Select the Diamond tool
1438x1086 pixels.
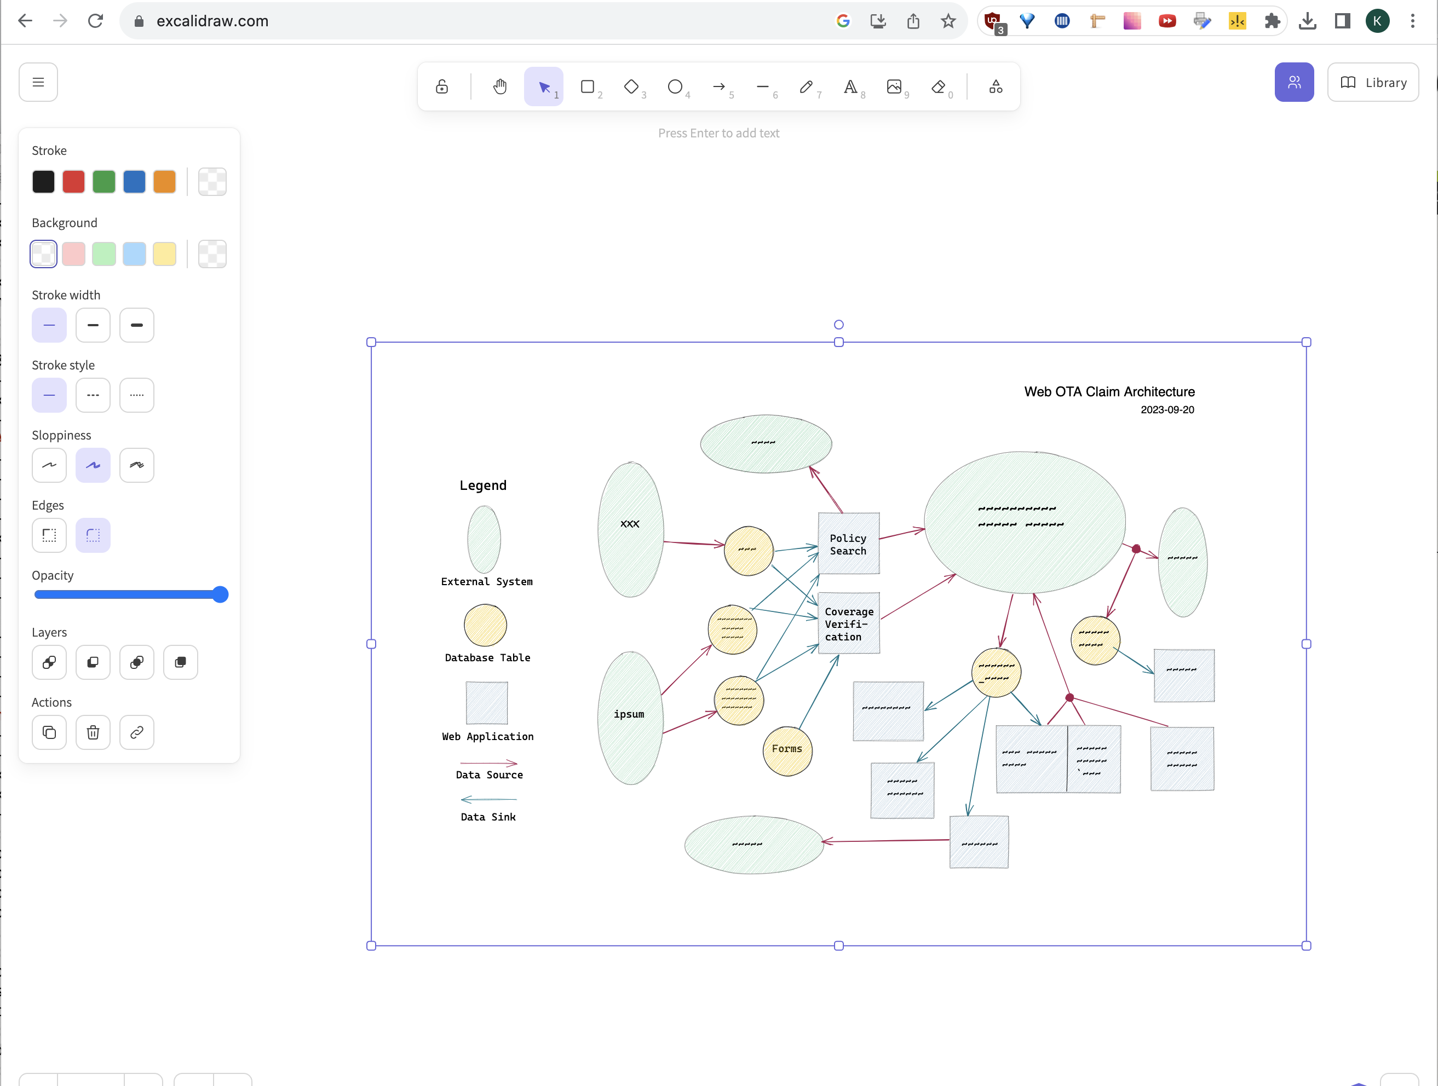pyautogui.click(x=631, y=86)
